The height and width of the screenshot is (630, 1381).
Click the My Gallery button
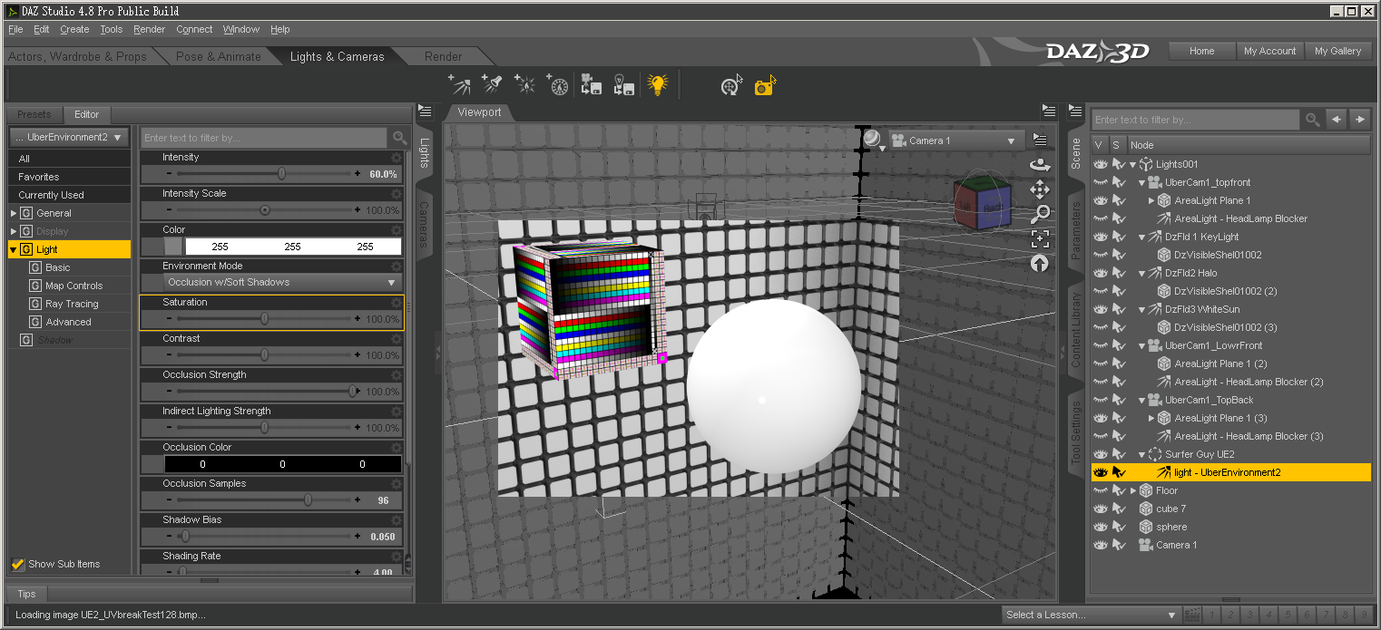[1338, 51]
